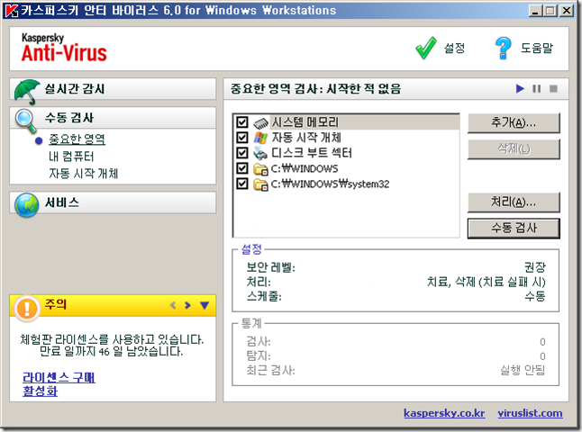The height and width of the screenshot is (432, 582).
Task: Click the 설정 group title link
Action: [x=251, y=249]
